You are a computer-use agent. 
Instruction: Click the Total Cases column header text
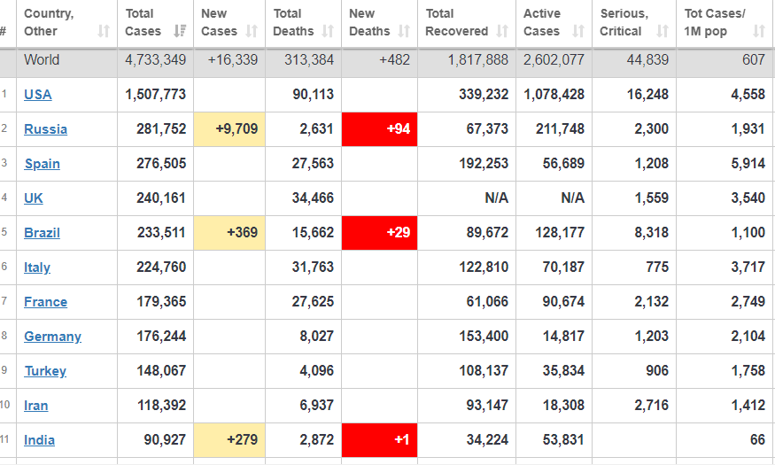(x=143, y=22)
